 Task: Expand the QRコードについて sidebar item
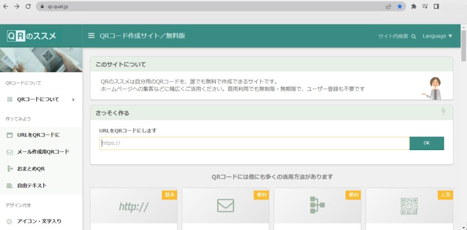[41, 99]
